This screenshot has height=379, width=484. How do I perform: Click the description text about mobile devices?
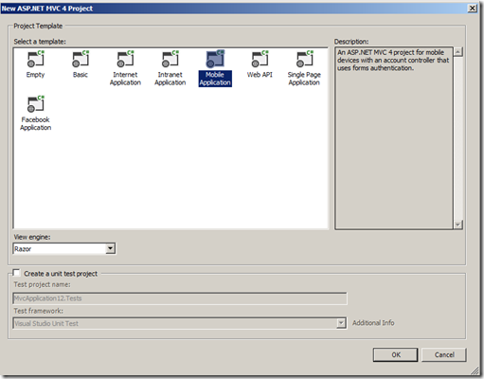pos(393,60)
